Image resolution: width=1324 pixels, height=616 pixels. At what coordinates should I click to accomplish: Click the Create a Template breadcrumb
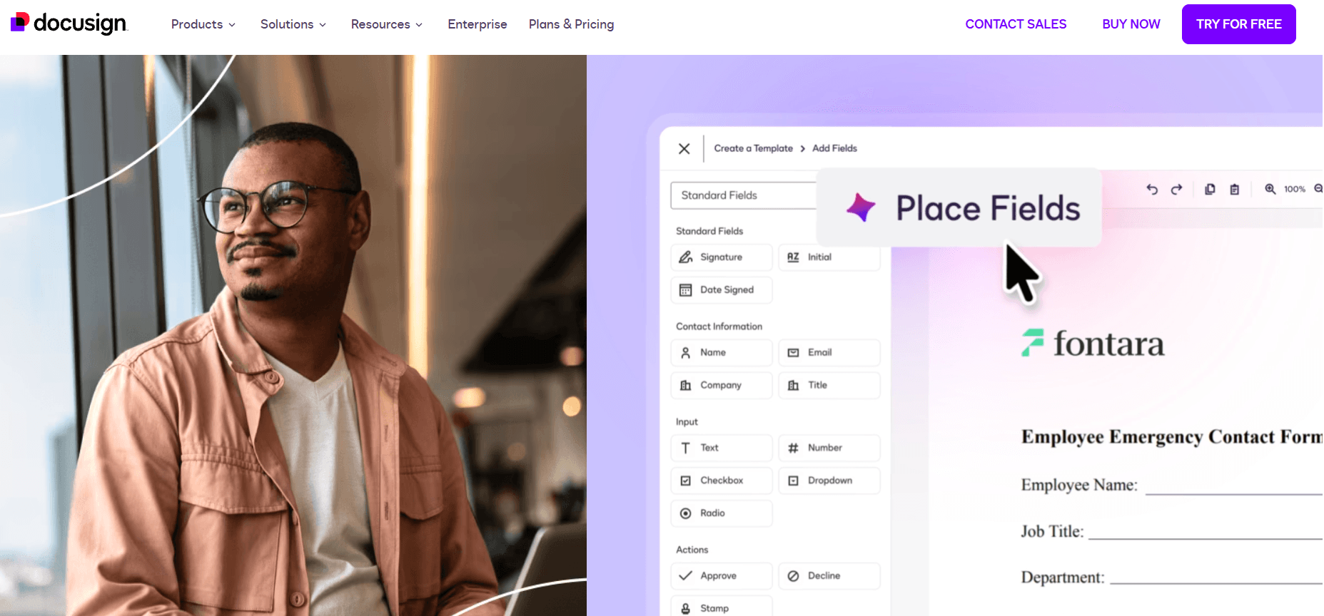(753, 148)
